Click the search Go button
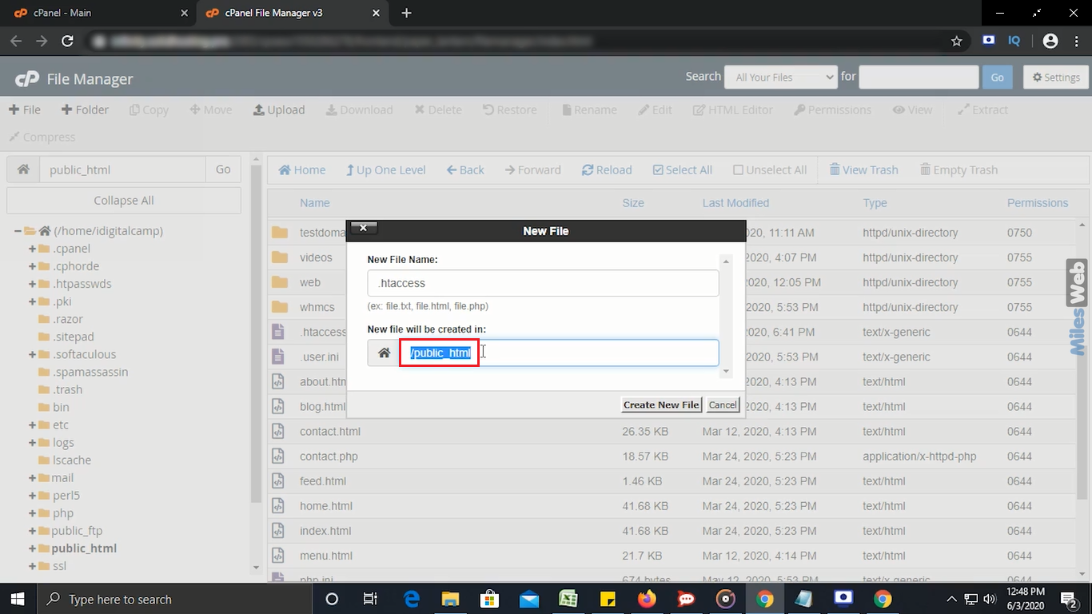 coord(997,78)
